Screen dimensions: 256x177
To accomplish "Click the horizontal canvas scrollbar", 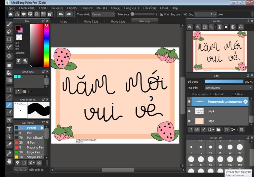I will [x=118, y=170].
